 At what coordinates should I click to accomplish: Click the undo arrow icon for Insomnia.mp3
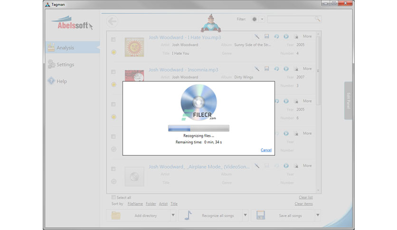(x=276, y=68)
